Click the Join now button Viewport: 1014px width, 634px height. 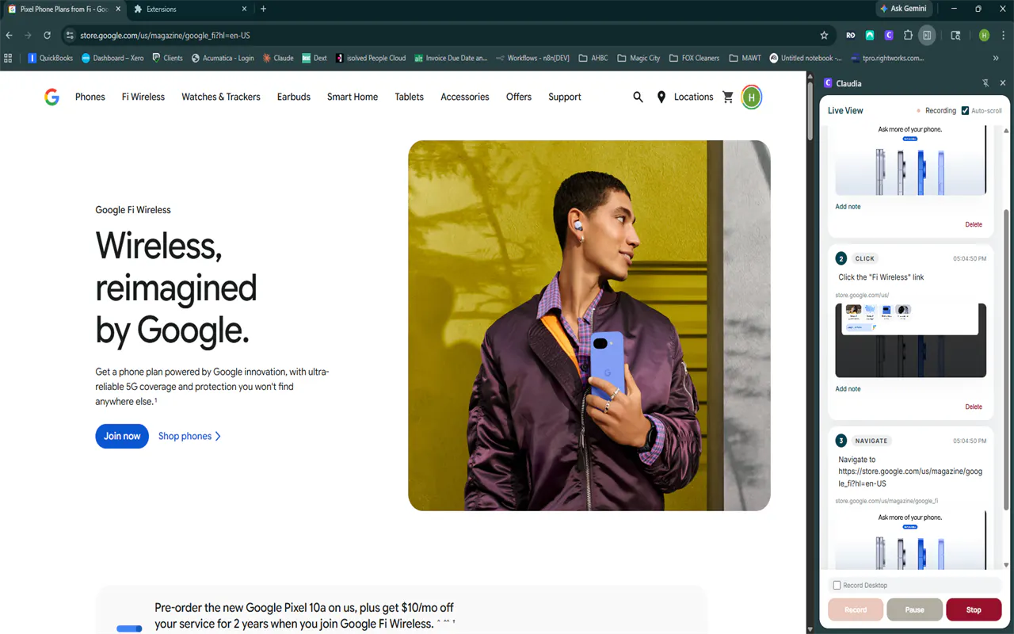(122, 436)
